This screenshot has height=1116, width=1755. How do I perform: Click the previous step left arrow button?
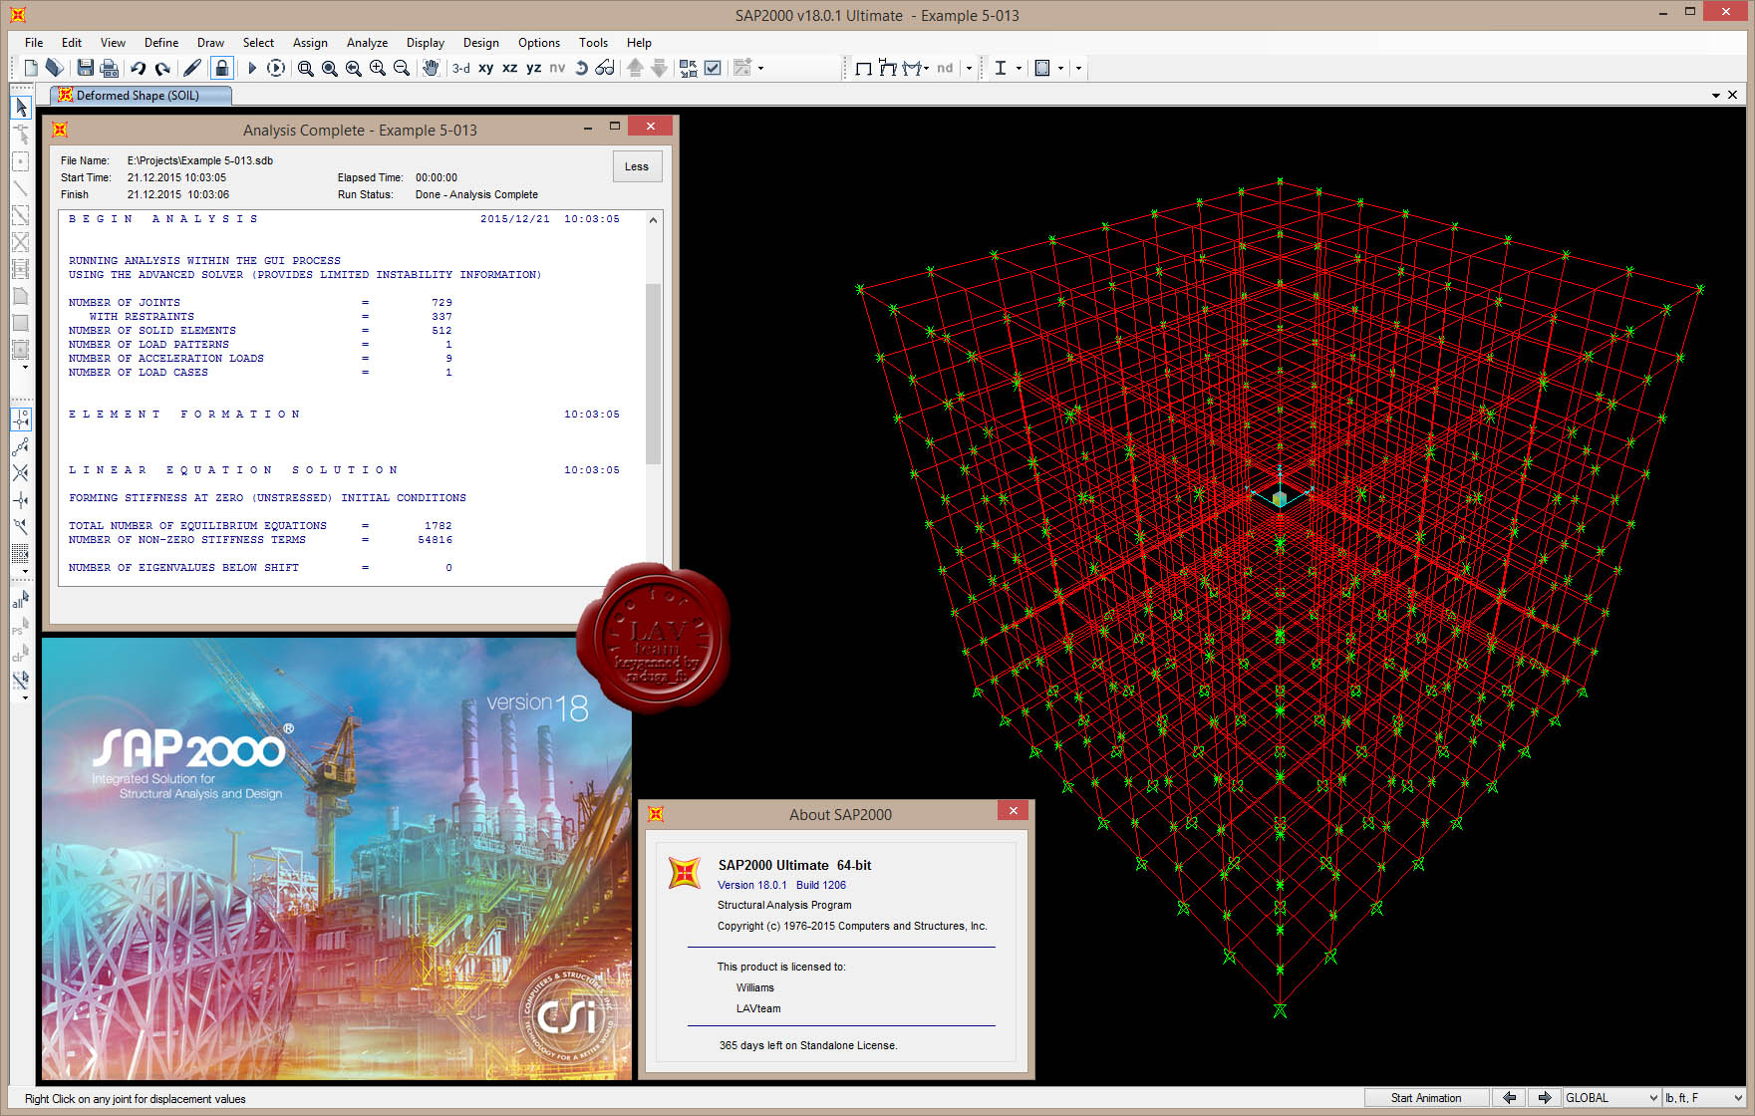coord(1510,1098)
